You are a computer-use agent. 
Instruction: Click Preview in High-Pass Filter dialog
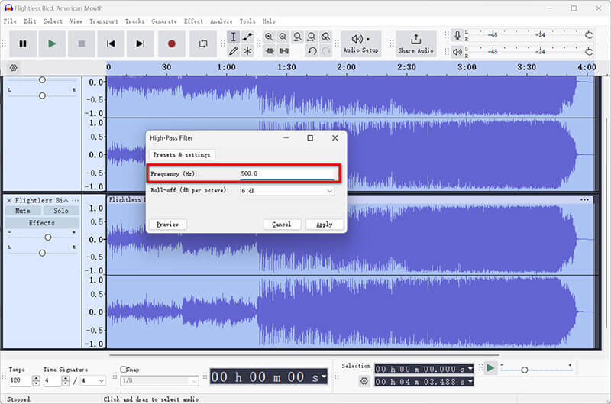tap(167, 225)
